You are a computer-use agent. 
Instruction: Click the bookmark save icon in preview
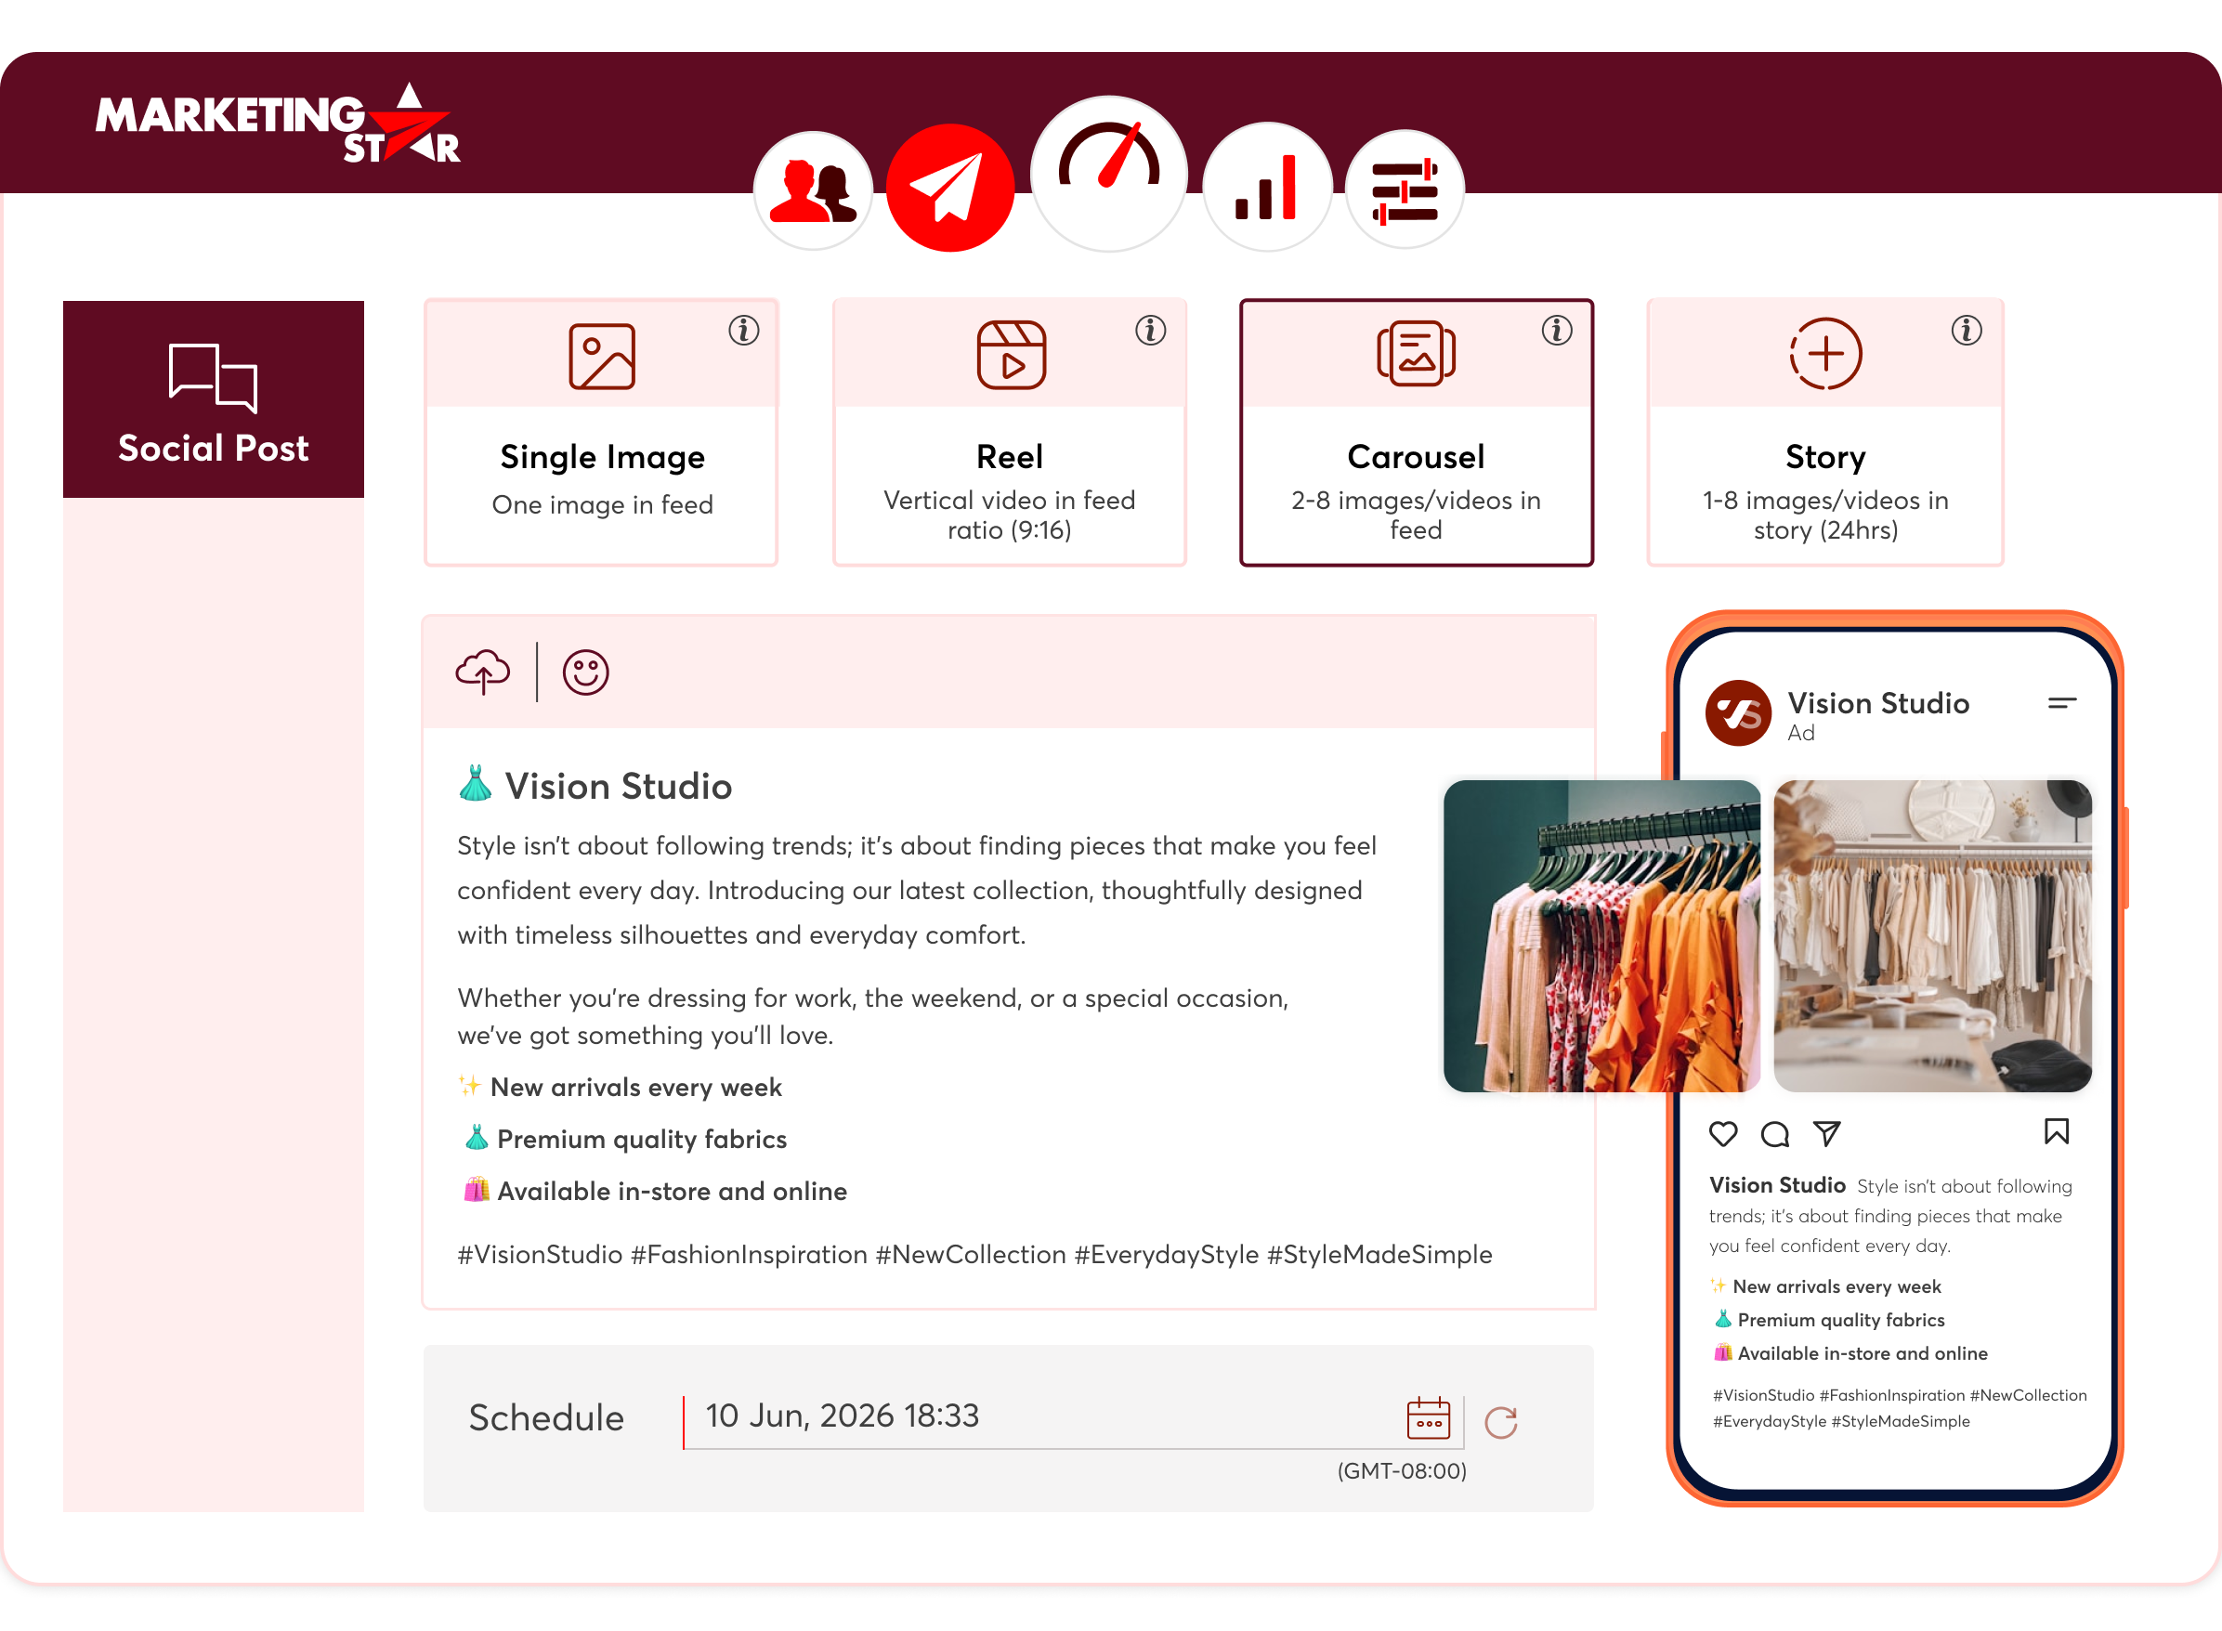pyautogui.click(x=2056, y=1131)
